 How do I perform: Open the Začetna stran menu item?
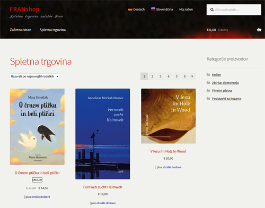tap(21, 30)
